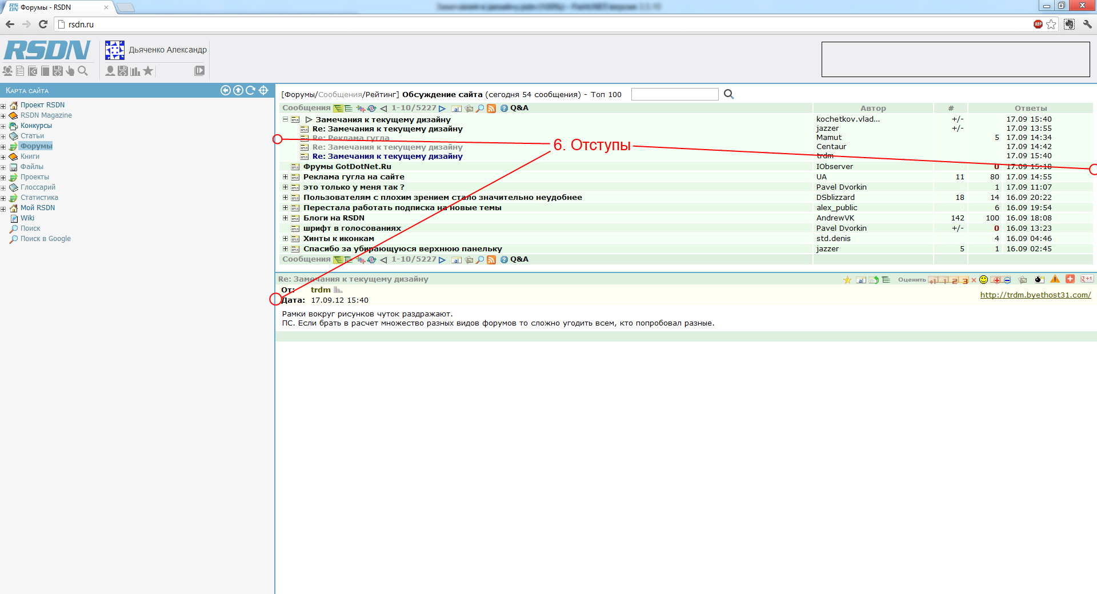
Task: Open the 'Статьи' item in site map
Action: 32,136
